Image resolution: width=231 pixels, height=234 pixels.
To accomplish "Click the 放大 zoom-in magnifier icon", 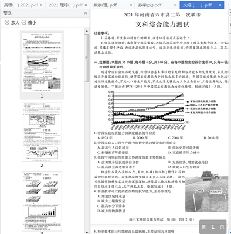I will pos(7,23).
